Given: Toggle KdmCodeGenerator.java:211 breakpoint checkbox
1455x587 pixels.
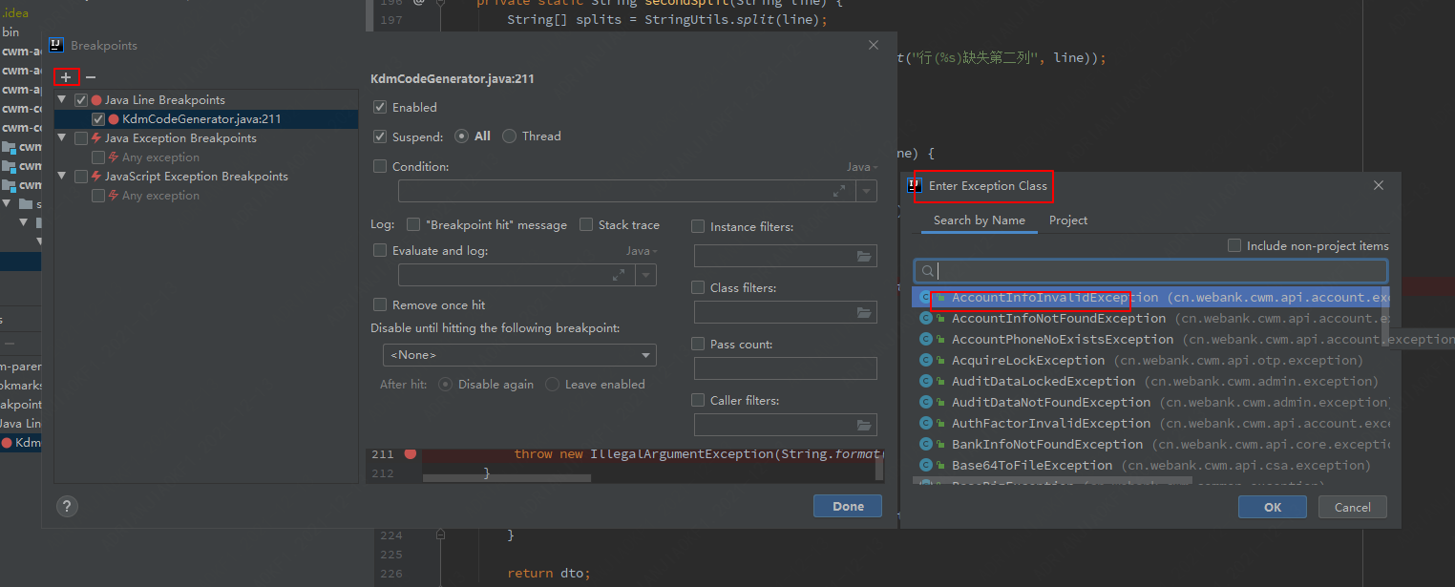Looking at the screenshot, I should click(x=98, y=119).
